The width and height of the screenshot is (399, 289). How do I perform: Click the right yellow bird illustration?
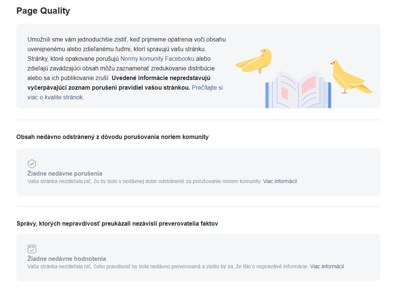pos(351,77)
